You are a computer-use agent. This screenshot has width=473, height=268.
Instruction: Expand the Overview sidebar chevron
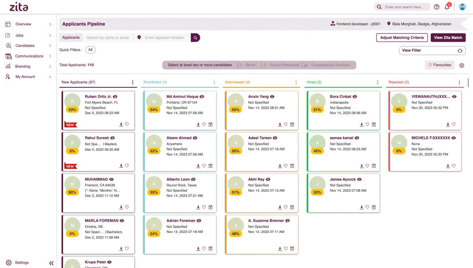point(50,24)
